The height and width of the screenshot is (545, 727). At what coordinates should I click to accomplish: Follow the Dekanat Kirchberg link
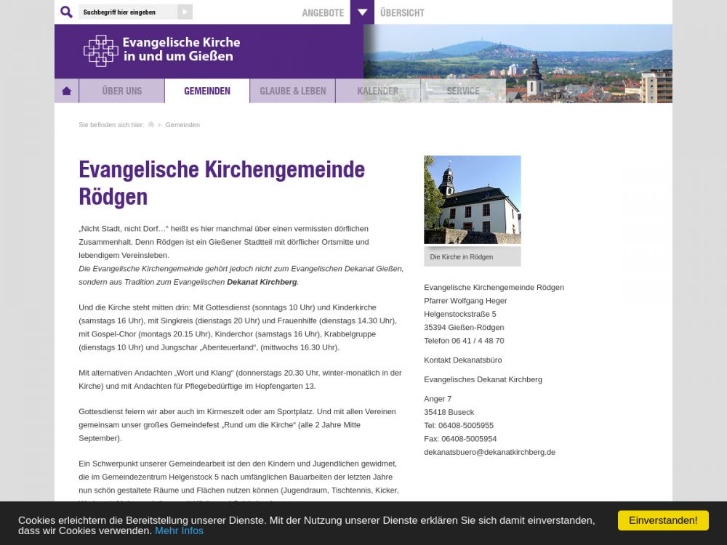coord(262,282)
